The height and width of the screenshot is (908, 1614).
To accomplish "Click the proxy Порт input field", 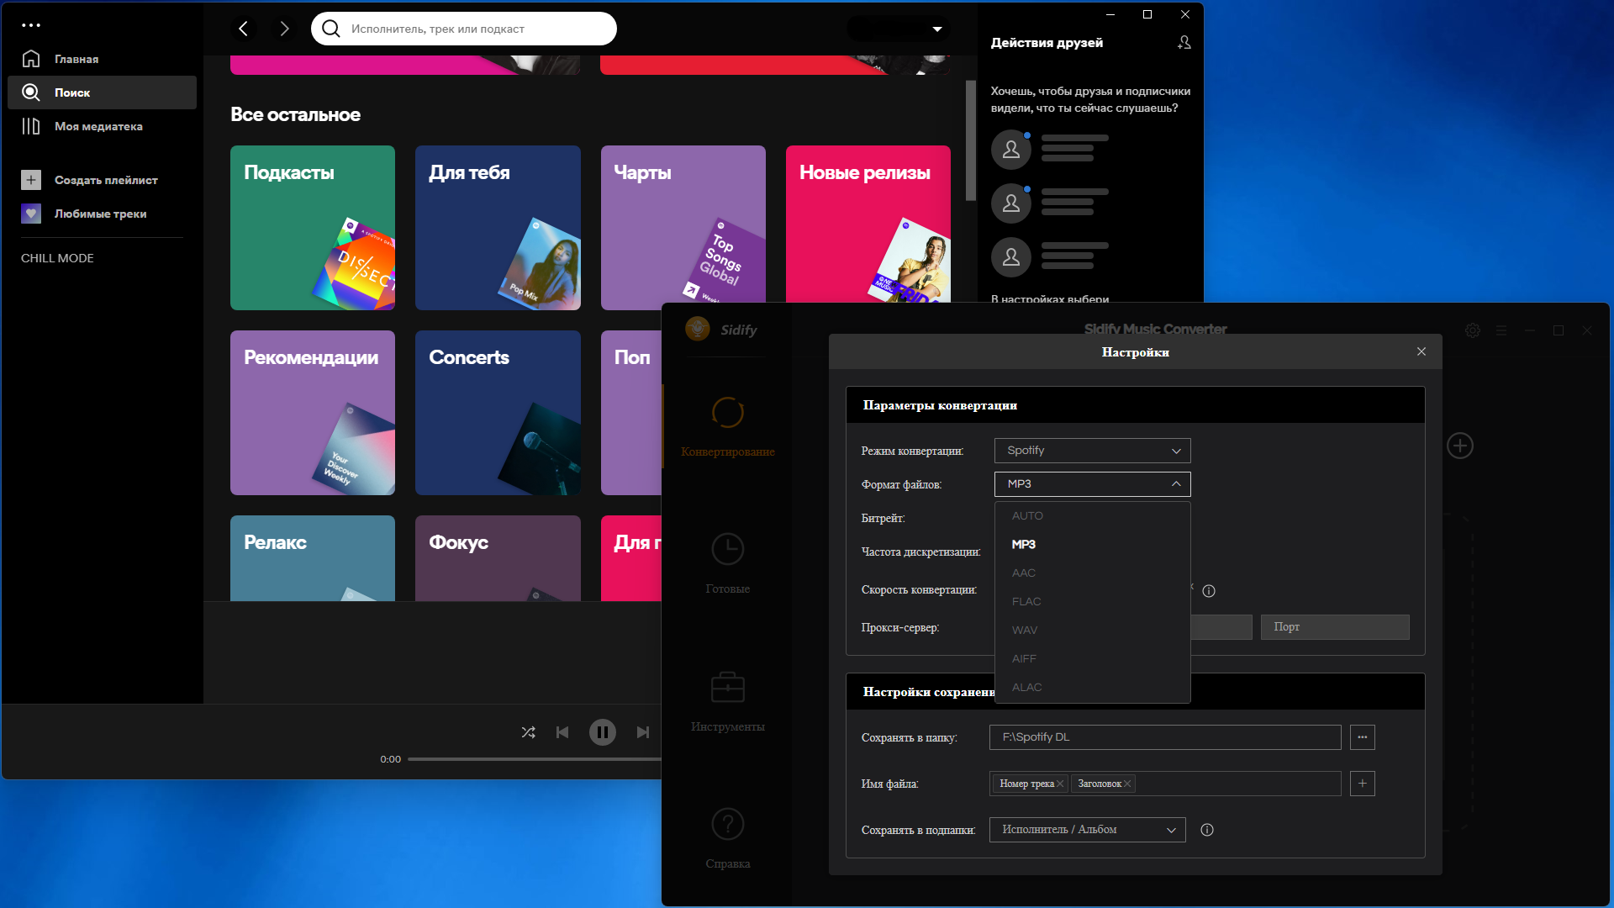I will click(x=1335, y=627).
